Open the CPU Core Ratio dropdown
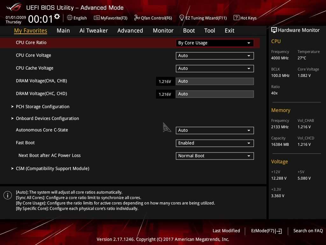Viewport: 326px width, 245px height. point(215,43)
